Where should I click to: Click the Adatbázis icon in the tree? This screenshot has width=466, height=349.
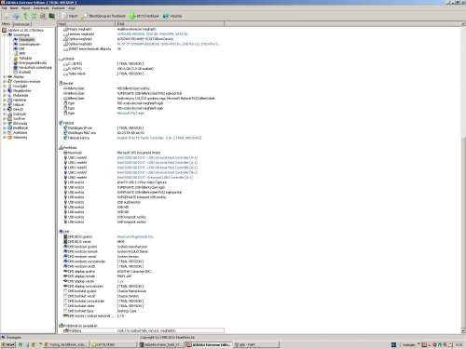pos(9,132)
